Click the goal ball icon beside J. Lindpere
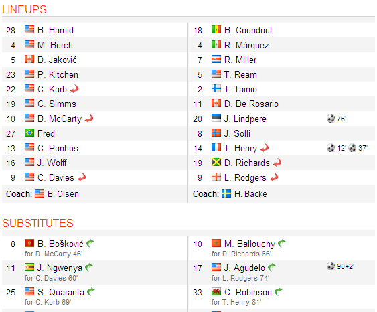 pyautogui.click(x=331, y=119)
